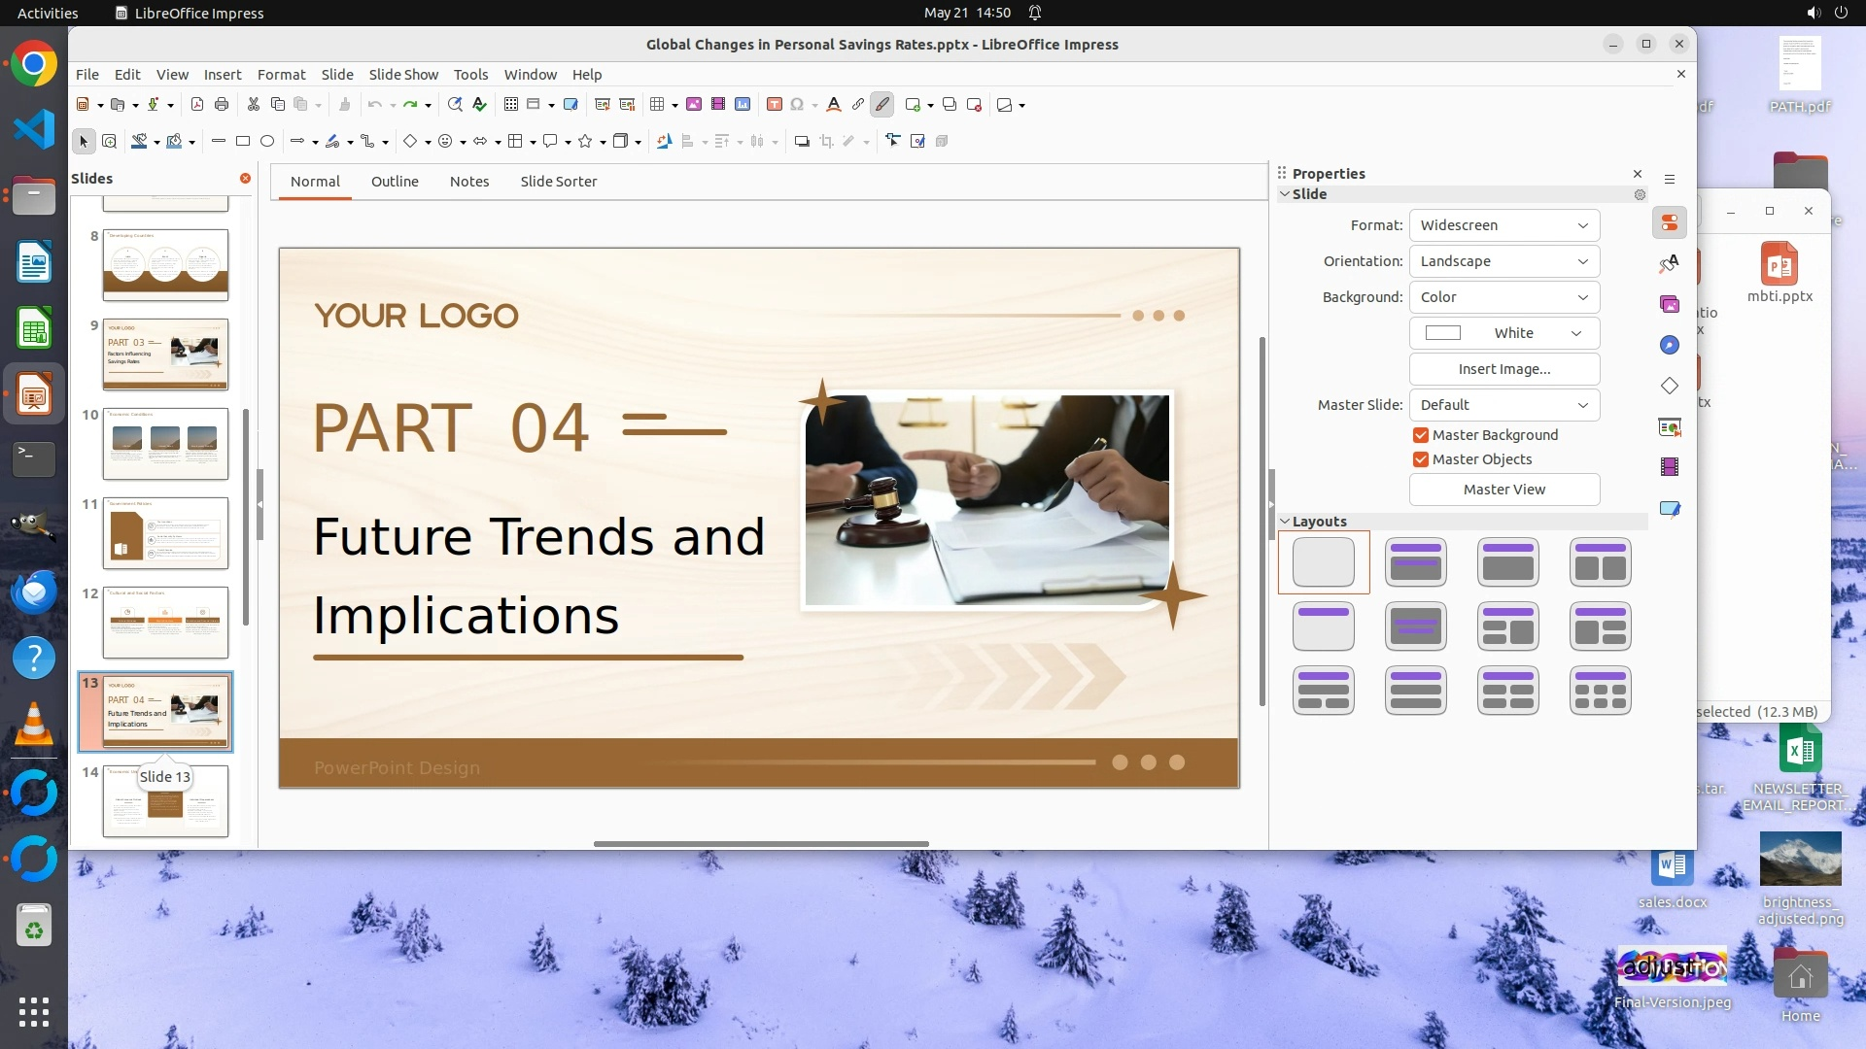1866x1049 pixels.
Task: Switch to the Slide Sorter tab
Action: click(x=558, y=182)
